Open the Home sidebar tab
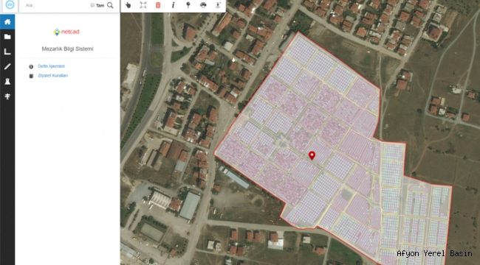Viewport: 480px width, 265px height. (7, 22)
